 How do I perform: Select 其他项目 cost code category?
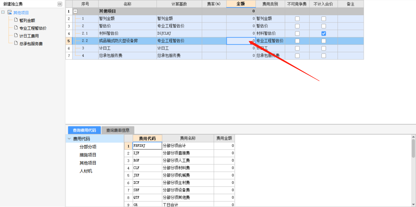pos(88,163)
